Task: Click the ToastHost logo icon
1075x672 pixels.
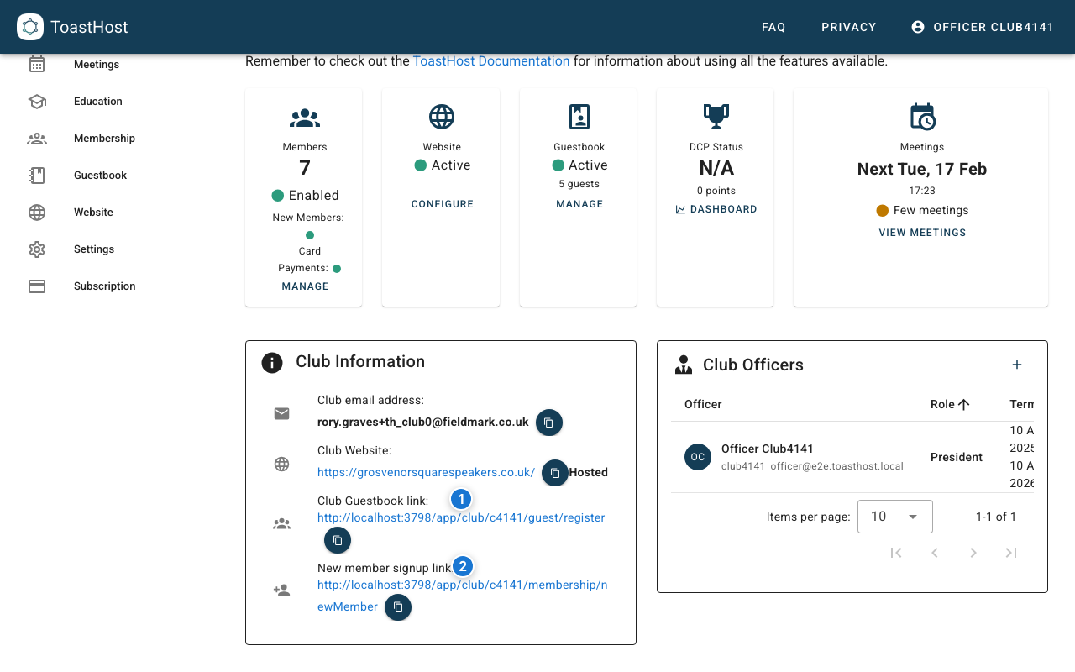Action: click(30, 26)
